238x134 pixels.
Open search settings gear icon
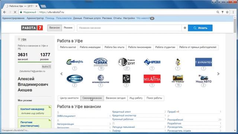pyautogui.click(x=185, y=28)
